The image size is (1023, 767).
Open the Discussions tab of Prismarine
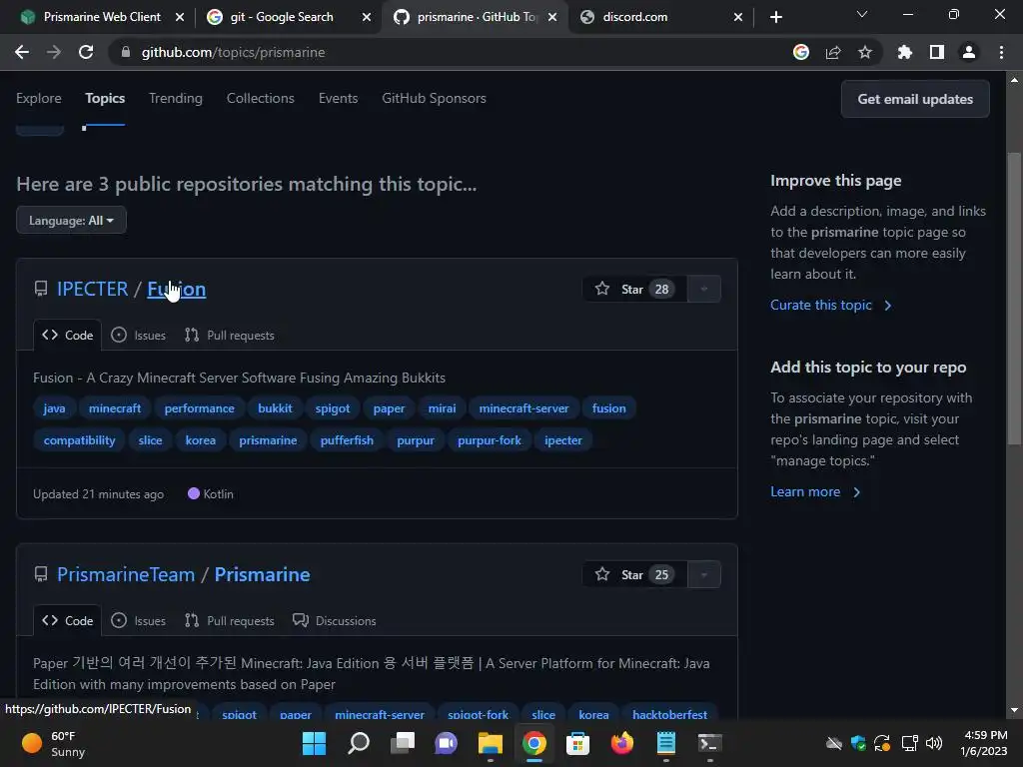(x=334, y=621)
